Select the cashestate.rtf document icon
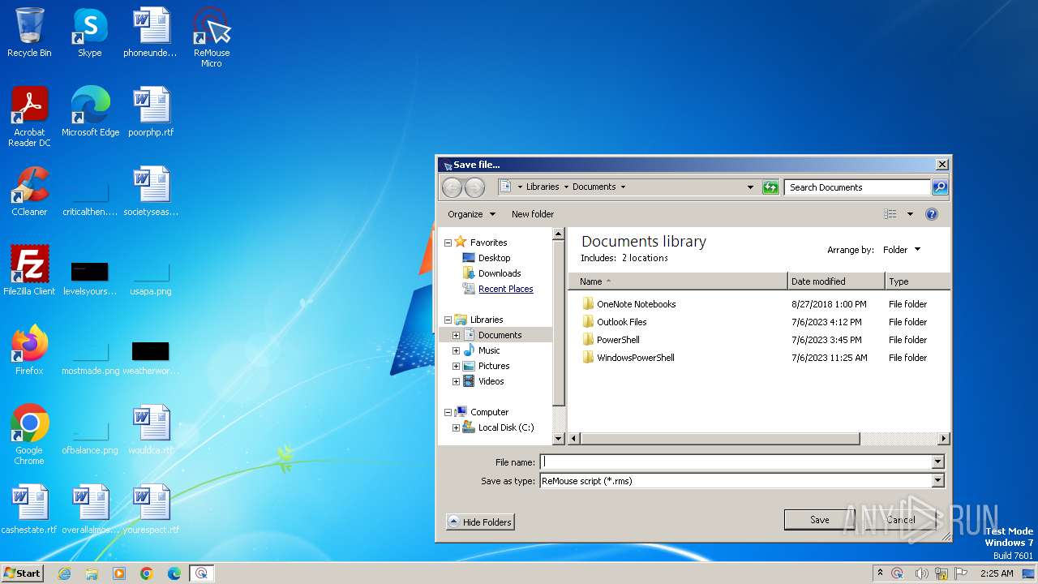 (29, 509)
